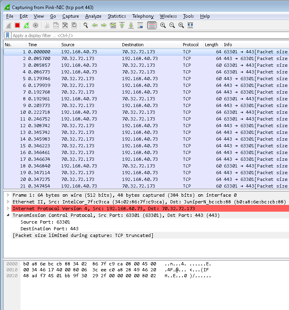The height and width of the screenshot is (310, 289).
Task: Click the Open capture file icon
Action: tap(47, 25)
